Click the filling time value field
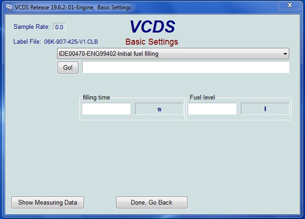The height and width of the screenshot is (219, 305). (106, 109)
